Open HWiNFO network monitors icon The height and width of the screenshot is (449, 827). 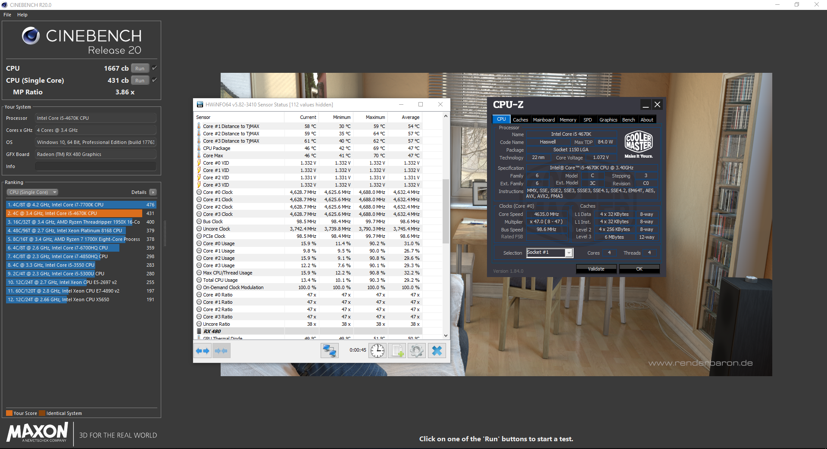click(x=330, y=351)
